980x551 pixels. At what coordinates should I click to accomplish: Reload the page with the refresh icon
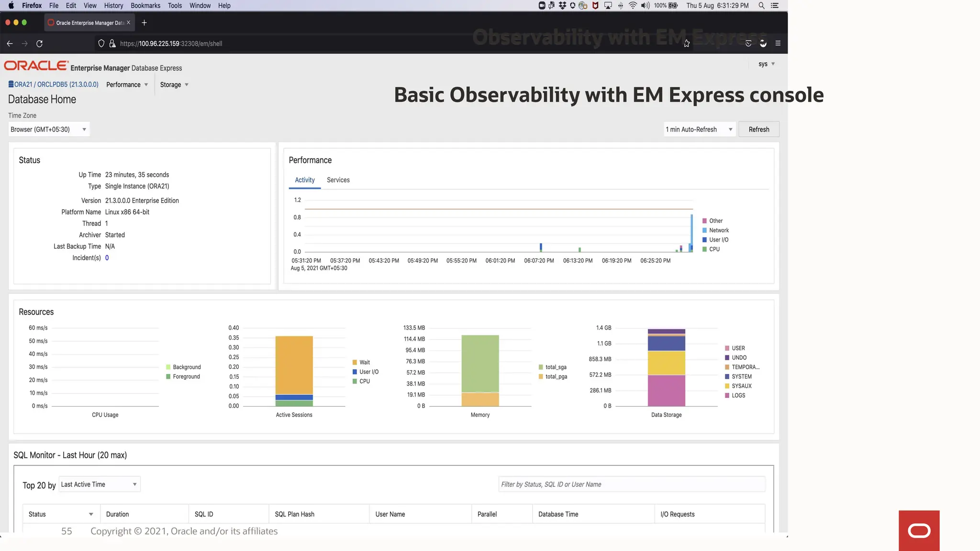(x=39, y=44)
